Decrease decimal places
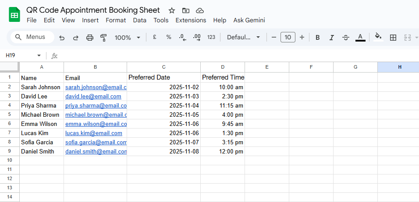 pyautogui.click(x=182, y=37)
